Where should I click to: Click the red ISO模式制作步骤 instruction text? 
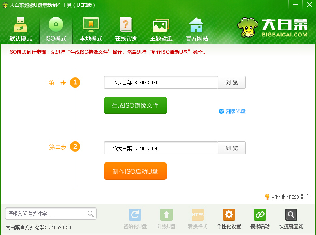click(x=107, y=52)
